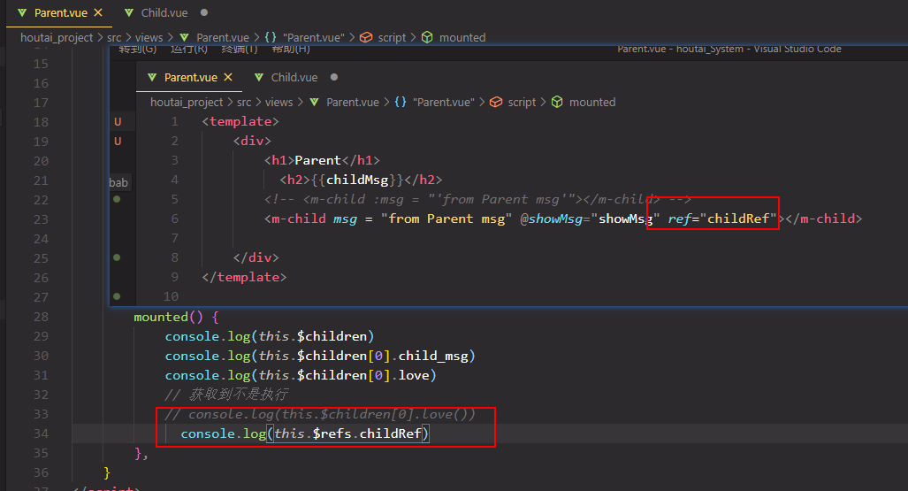Viewport: 908px width, 491px height.
Task: Click closing </m-child> tag in inset
Action: 823,219
